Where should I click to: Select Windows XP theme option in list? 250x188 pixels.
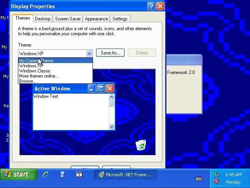[x=55, y=66]
